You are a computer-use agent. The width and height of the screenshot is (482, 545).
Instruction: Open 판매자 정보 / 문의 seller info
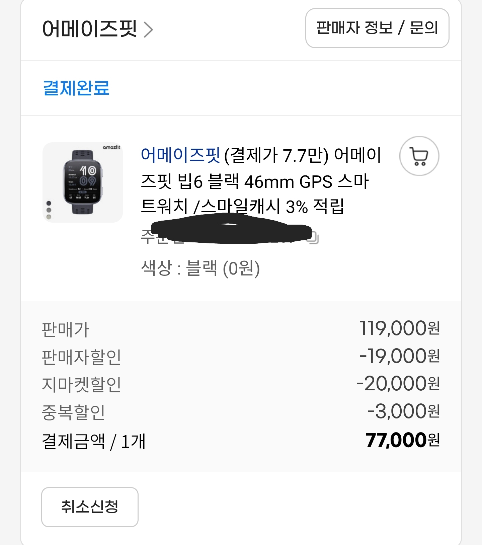point(377,28)
